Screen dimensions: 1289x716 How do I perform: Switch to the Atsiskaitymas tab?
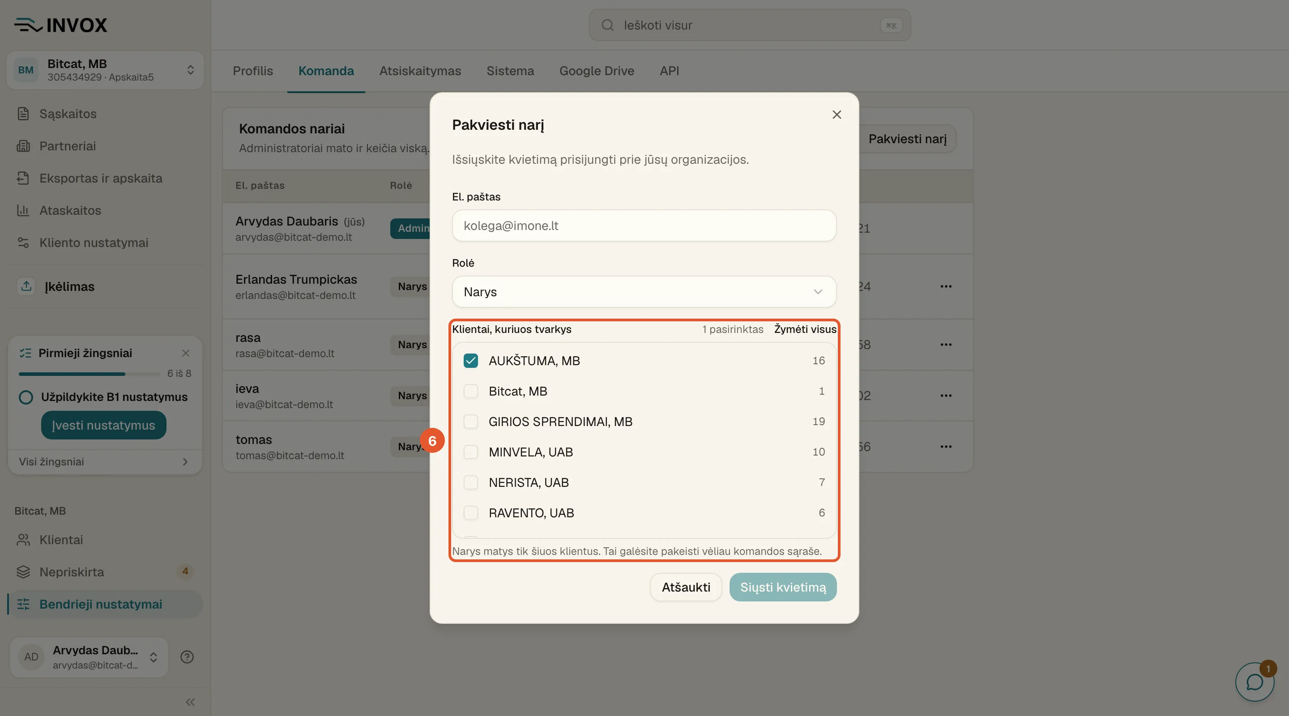click(x=420, y=71)
